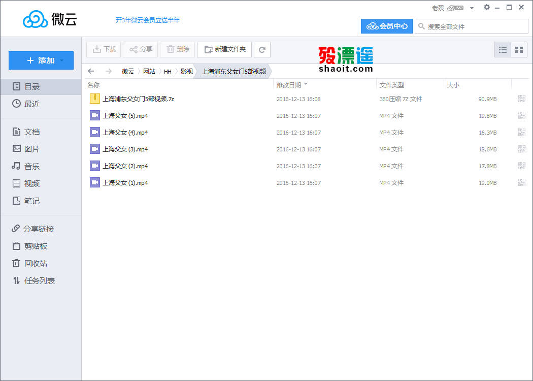
Task: Go forward with the right arrow
Action: point(109,71)
